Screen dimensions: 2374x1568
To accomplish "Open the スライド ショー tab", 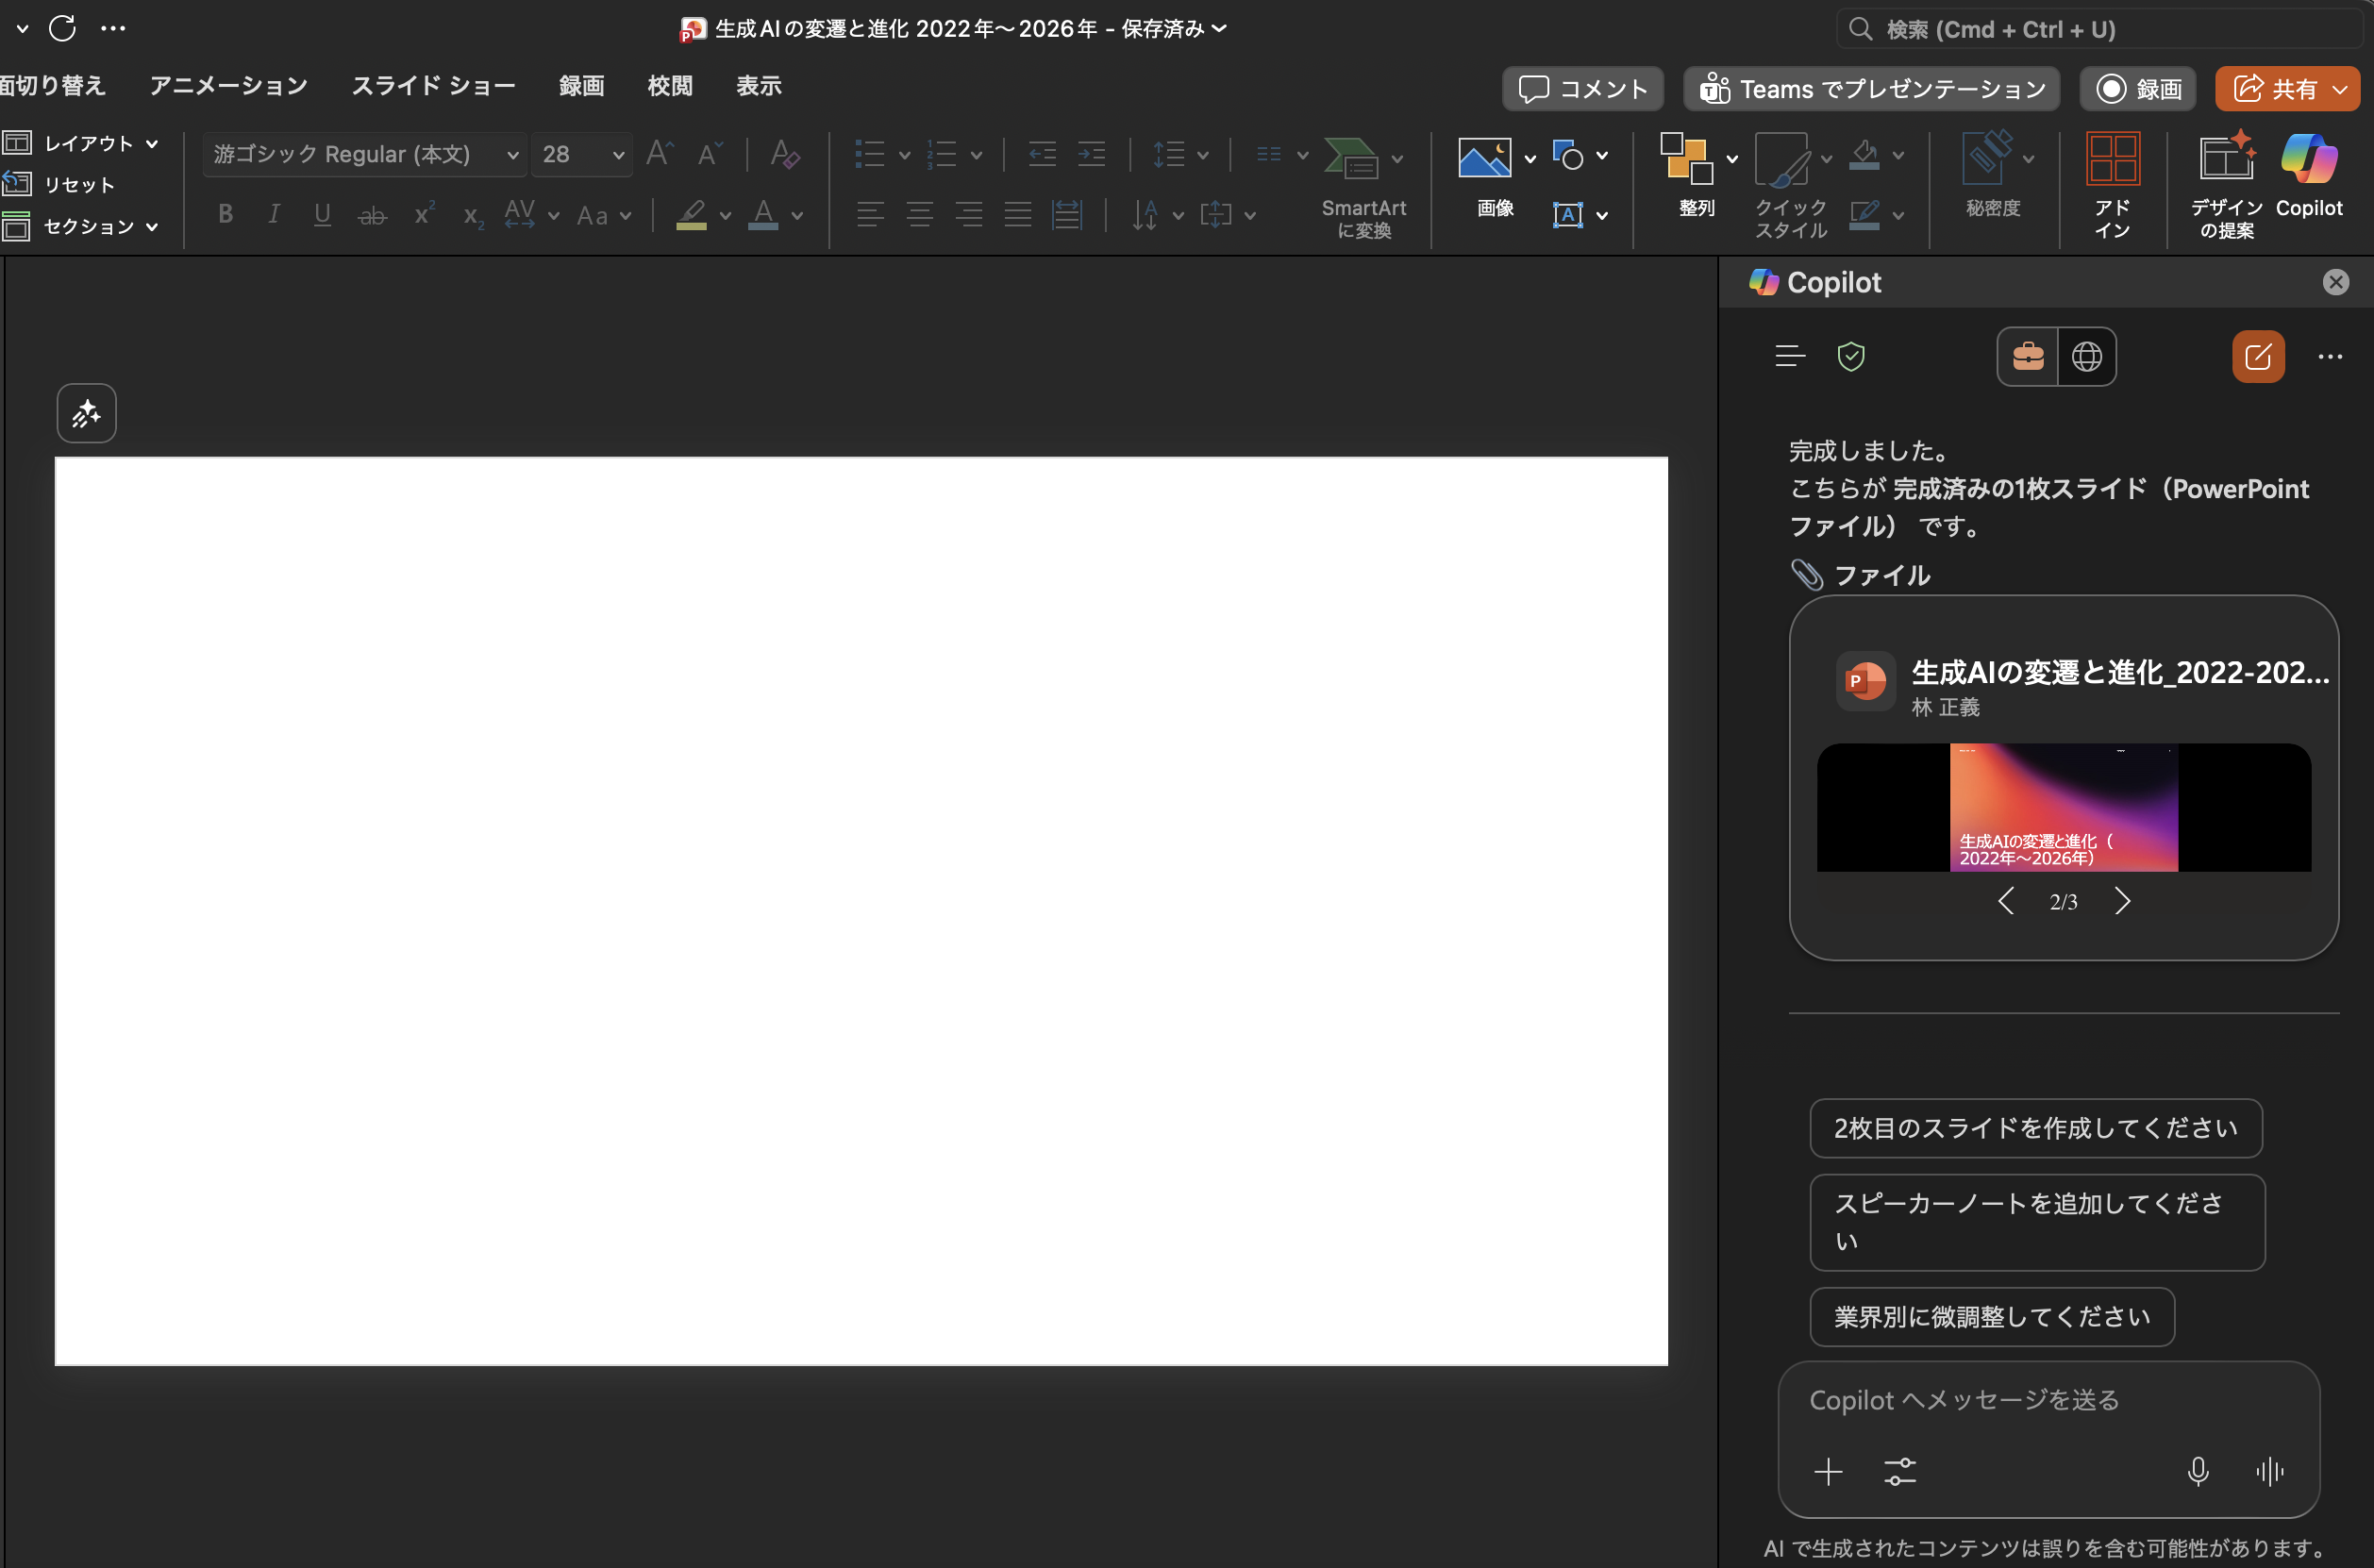I will tap(433, 86).
